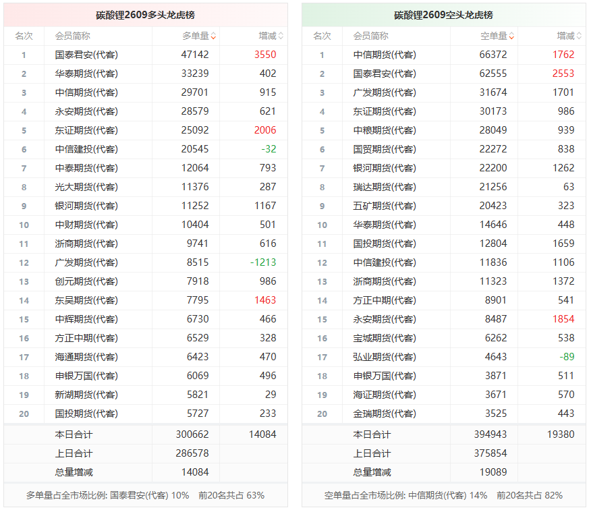The width and height of the screenshot is (589, 510).
Task: Click 碳酸锂2609空头龙虎榜 table title
Action: 443,15
